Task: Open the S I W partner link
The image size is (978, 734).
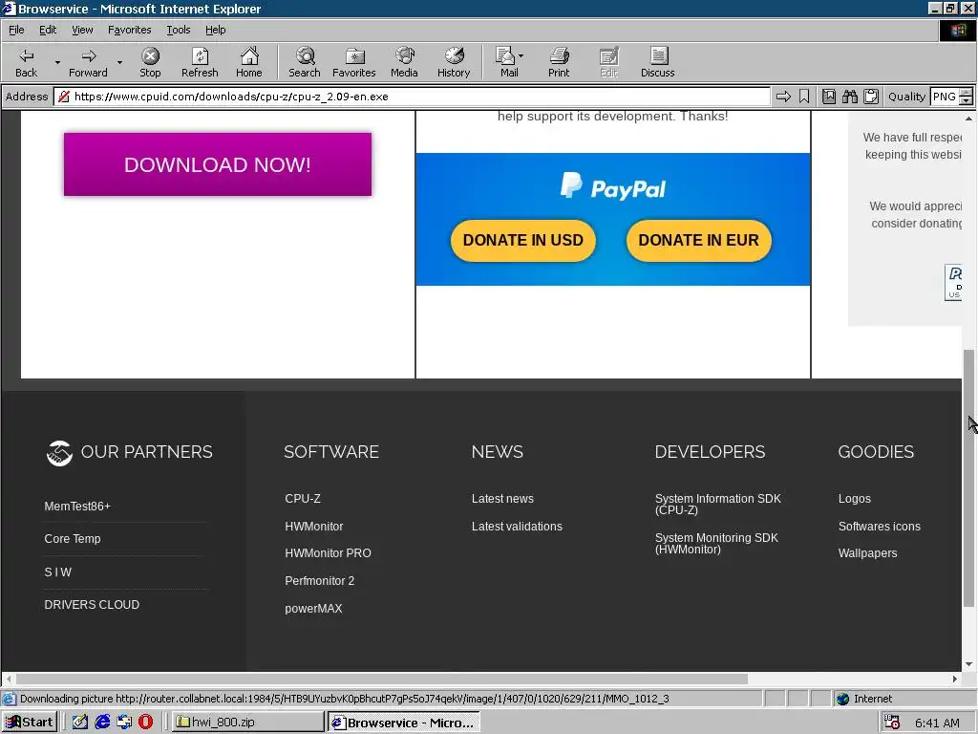Action: [x=58, y=572]
